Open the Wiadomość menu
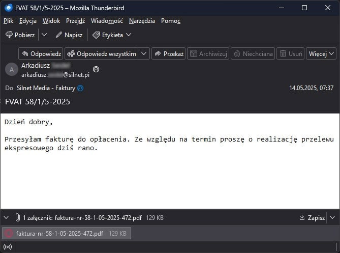The height and width of the screenshot is (253, 340). click(107, 21)
